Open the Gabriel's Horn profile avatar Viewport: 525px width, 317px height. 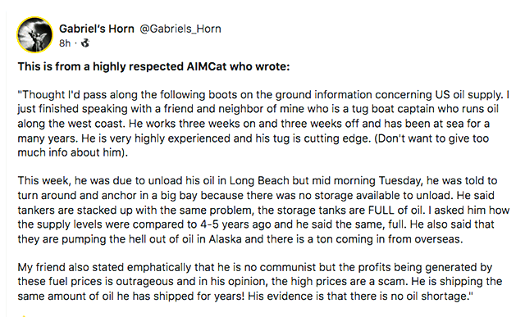pos(34,34)
